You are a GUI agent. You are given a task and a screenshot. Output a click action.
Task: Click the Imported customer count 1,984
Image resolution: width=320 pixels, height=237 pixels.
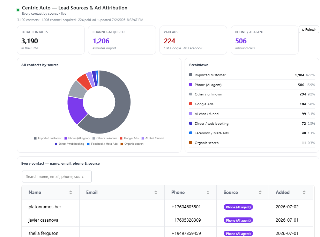[299, 75]
